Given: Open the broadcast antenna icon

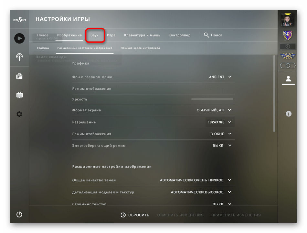Looking at the screenshot, I should [x=19, y=57].
